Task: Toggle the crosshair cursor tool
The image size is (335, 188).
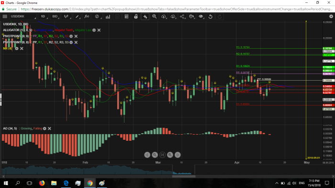Action: [x=145, y=16]
